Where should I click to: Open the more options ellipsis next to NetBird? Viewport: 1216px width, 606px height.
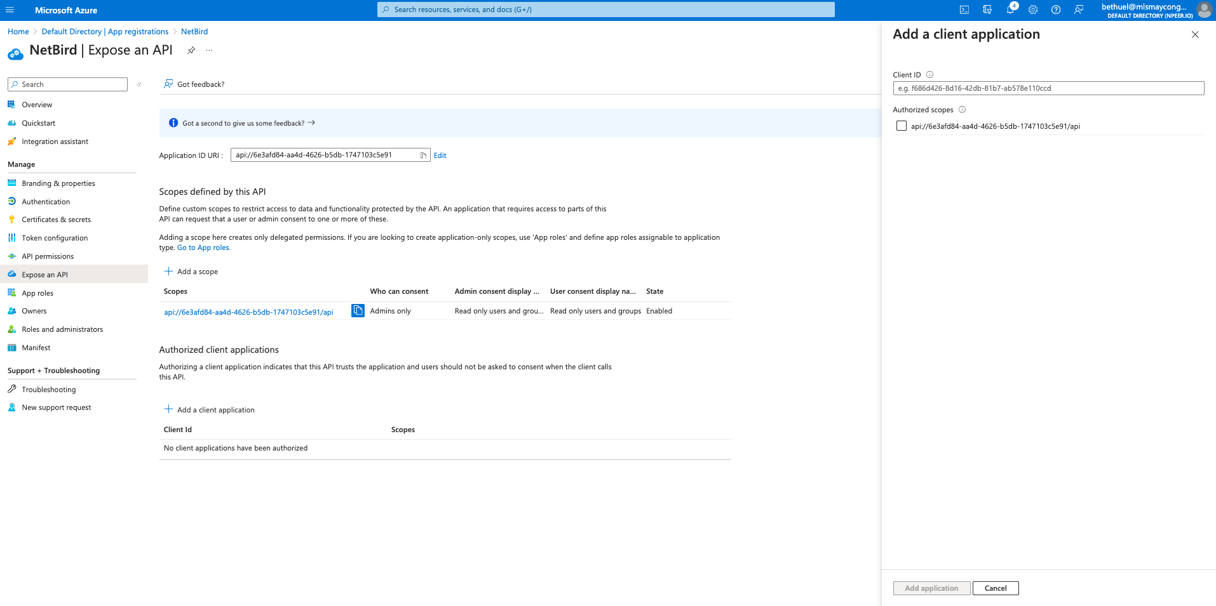pos(208,49)
